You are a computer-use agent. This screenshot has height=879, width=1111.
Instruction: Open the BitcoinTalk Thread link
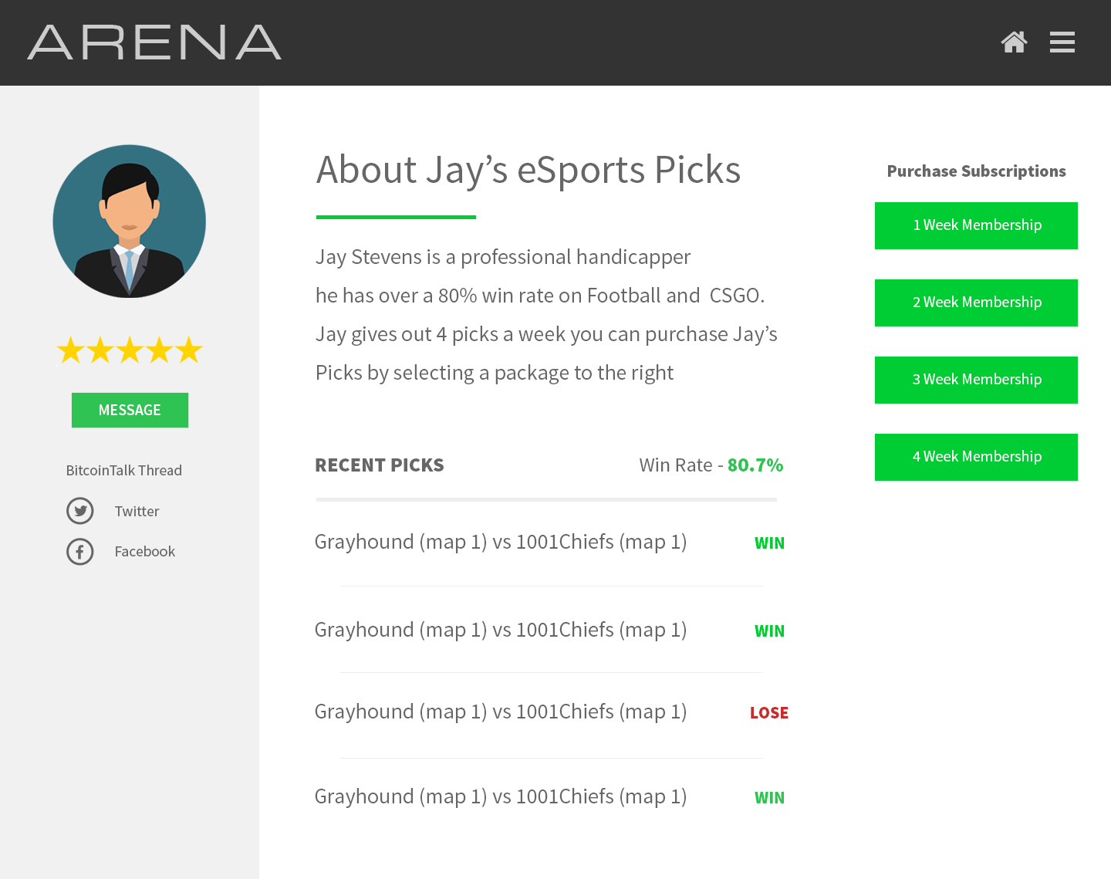(x=124, y=470)
